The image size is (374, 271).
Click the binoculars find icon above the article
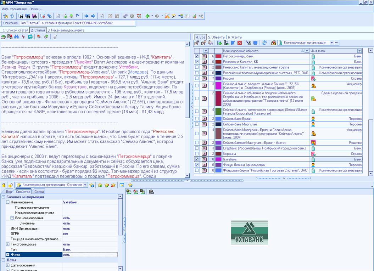point(16,37)
